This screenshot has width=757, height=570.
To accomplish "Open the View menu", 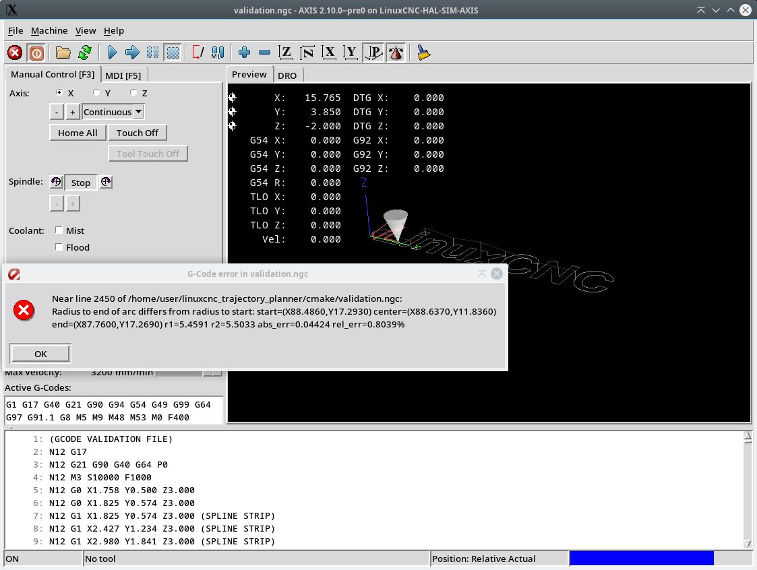I will [86, 30].
